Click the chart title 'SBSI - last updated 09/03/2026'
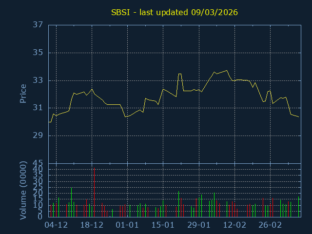Screen dimensions: 312x234 [x=175, y=12]
